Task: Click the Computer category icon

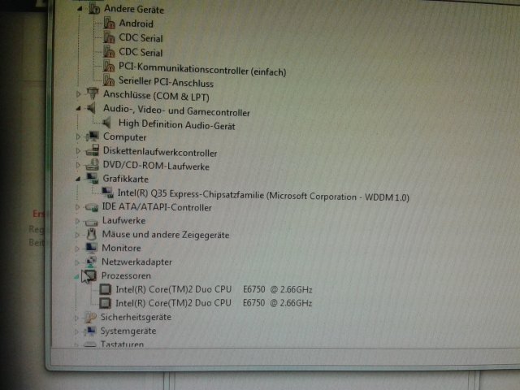Action: click(x=92, y=136)
